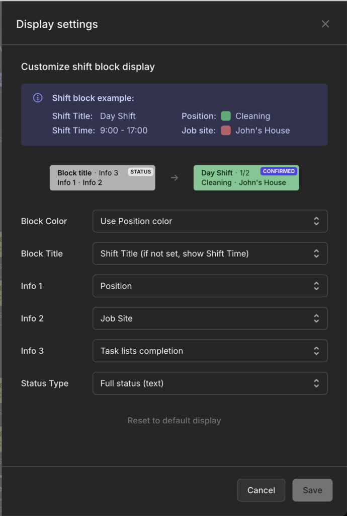Click the STATUS badge in template block
Image resolution: width=347 pixels, height=516 pixels.
pyautogui.click(x=140, y=172)
